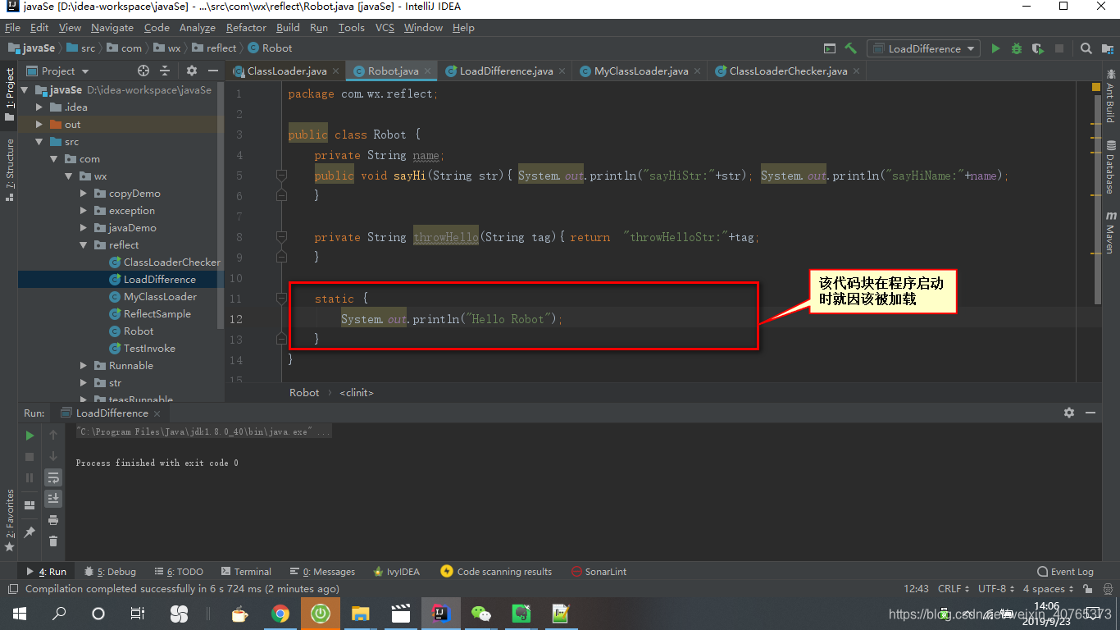Open the Terminal tool window

pyautogui.click(x=245, y=572)
